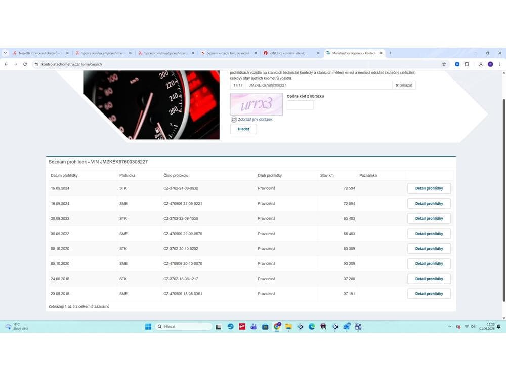The width and height of the screenshot is (506, 380).
Task: Switch to the iDNES.cz tab
Action: [x=291, y=53]
